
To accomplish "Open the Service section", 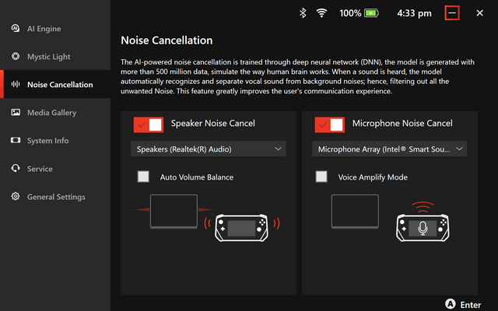I will point(55,169).
